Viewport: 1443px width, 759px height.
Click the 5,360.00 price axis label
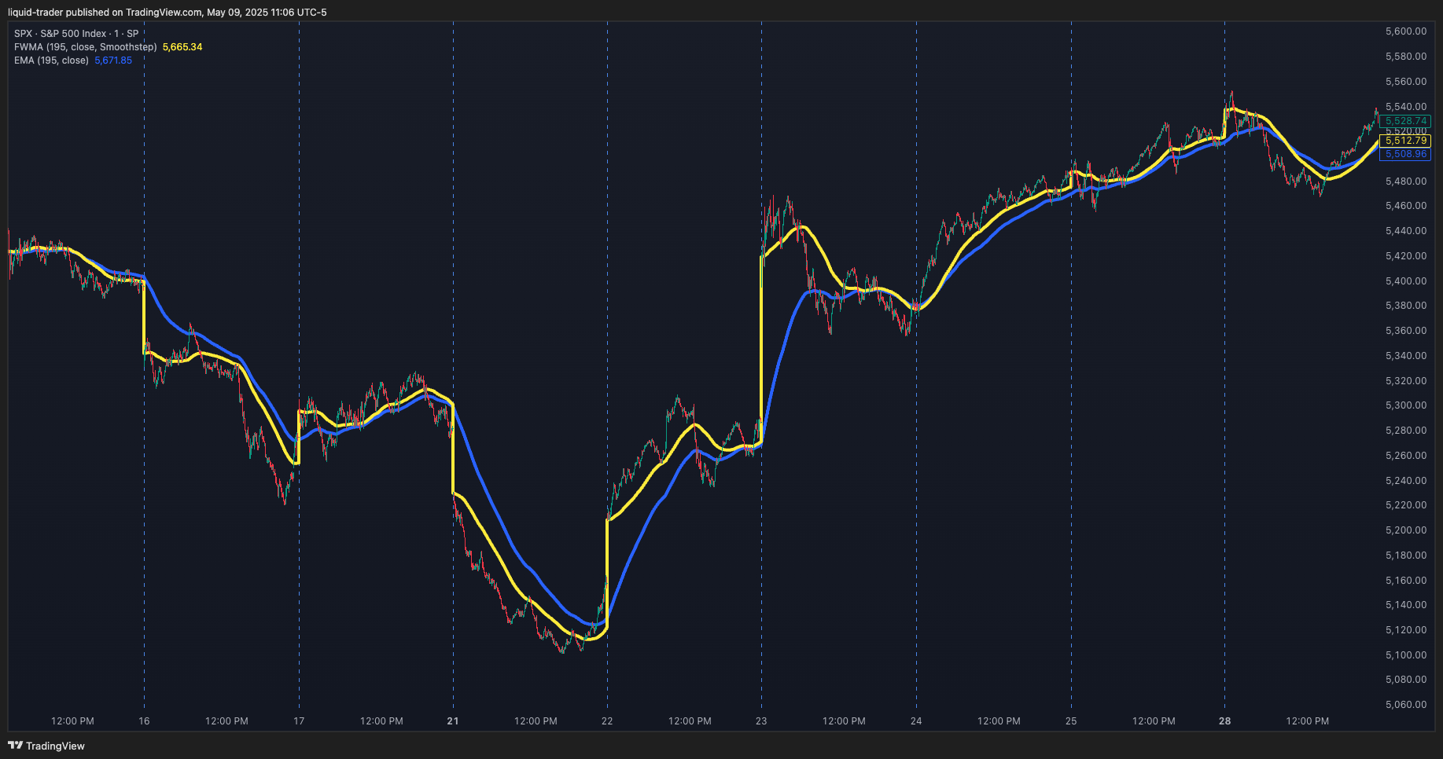point(1406,331)
